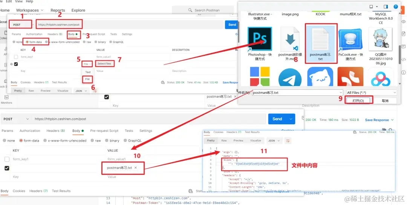Click the file name field containing postman练习.txt
The width and height of the screenshot is (407, 205).
pos(297,92)
